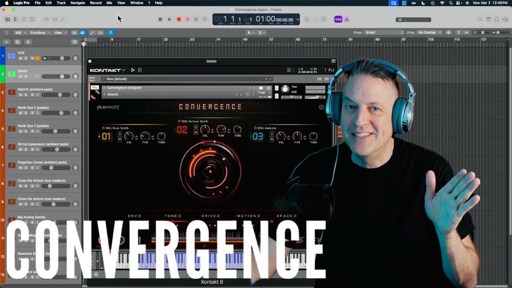
Task: Open the File menu
Action: 38,3
